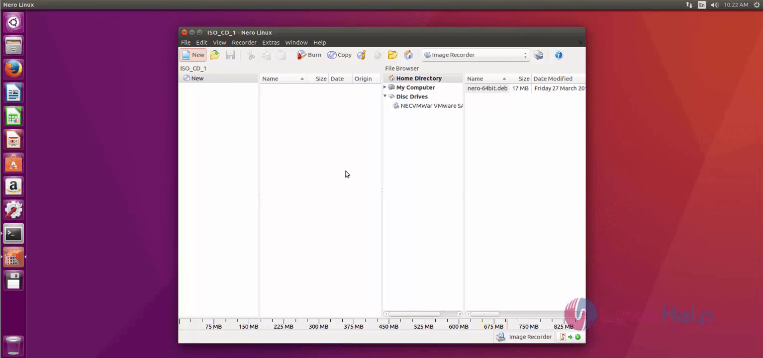
Task: Open the system power gear menu
Action: 757,4
